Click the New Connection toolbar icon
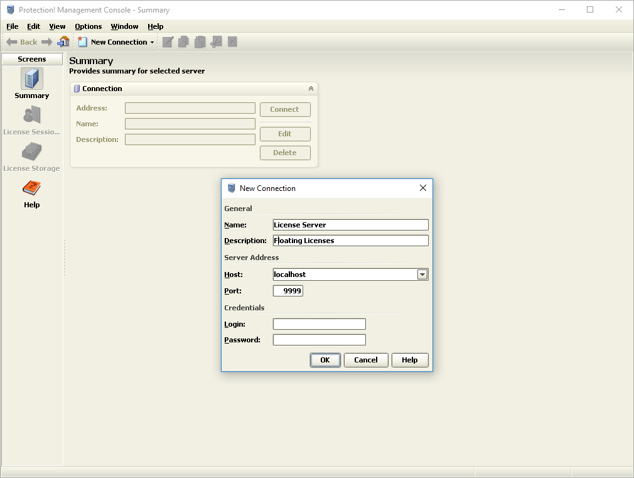634x478 pixels. 82,41
